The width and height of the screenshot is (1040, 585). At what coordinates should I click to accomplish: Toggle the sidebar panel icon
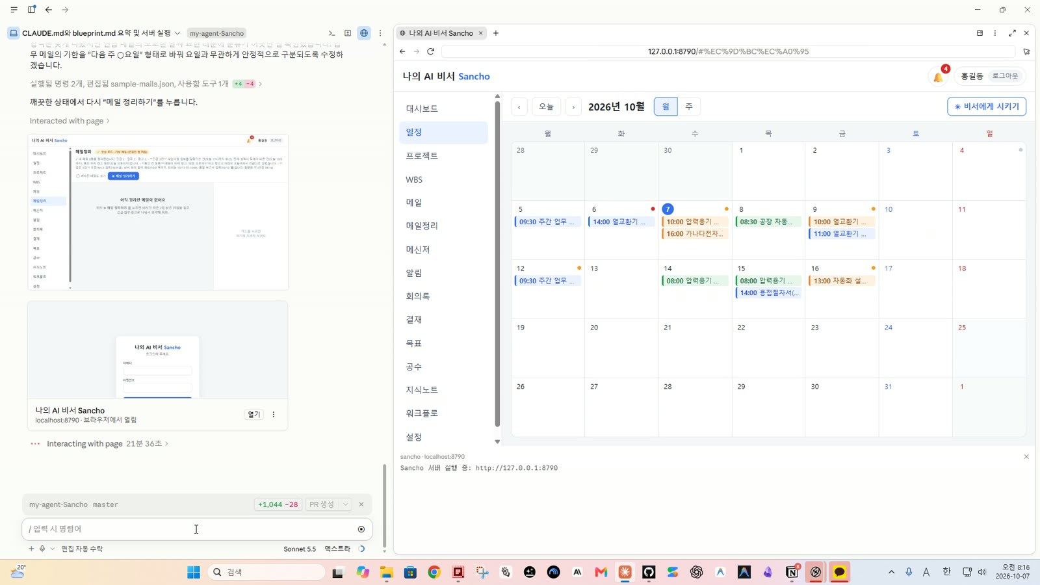31,10
